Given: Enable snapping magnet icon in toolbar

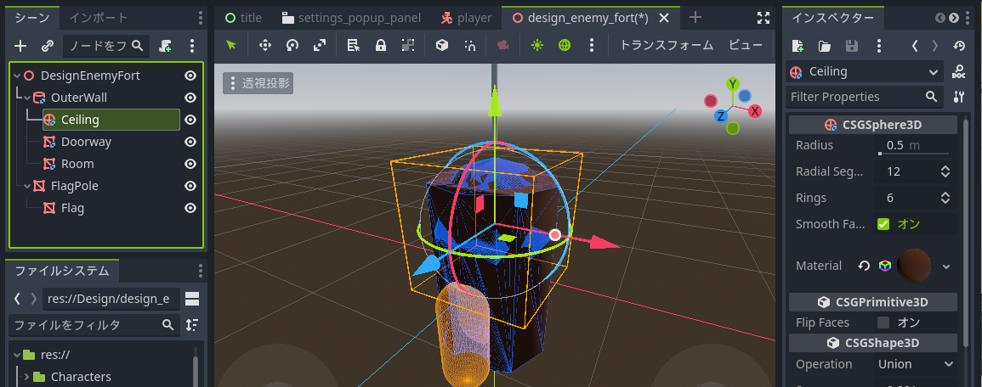Looking at the screenshot, I should pos(469,45).
